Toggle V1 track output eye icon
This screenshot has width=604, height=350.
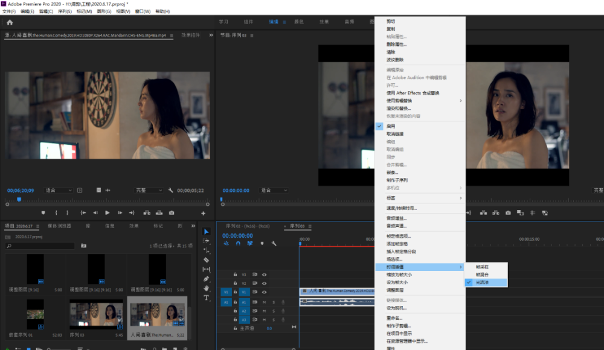click(264, 292)
